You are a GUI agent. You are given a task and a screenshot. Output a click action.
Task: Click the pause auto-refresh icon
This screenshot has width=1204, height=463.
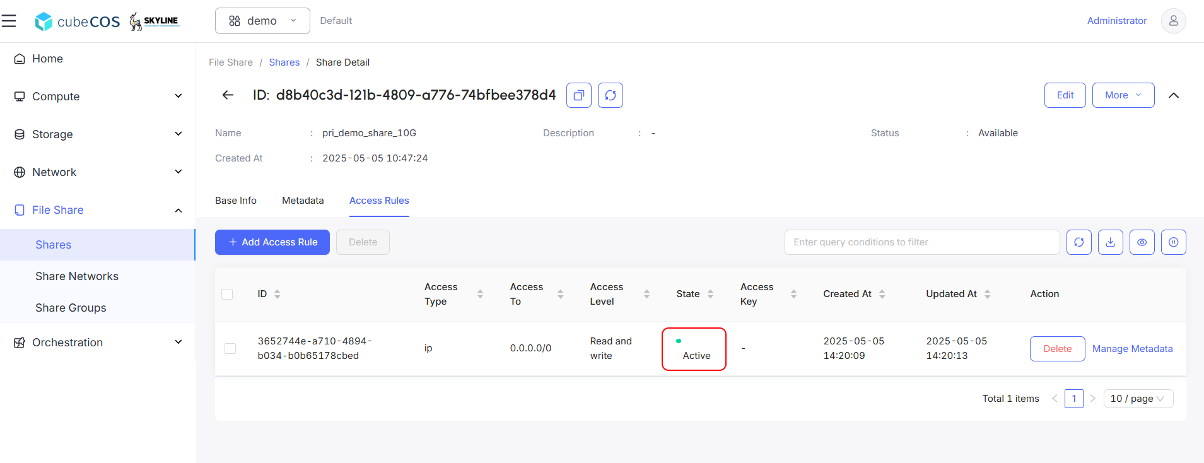1173,242
